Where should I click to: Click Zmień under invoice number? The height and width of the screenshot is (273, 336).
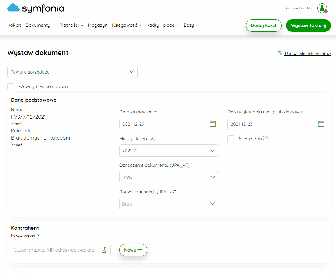coord(17,124)
